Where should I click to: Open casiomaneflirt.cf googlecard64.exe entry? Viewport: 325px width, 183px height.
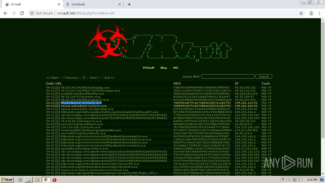(x=91, y=130)
